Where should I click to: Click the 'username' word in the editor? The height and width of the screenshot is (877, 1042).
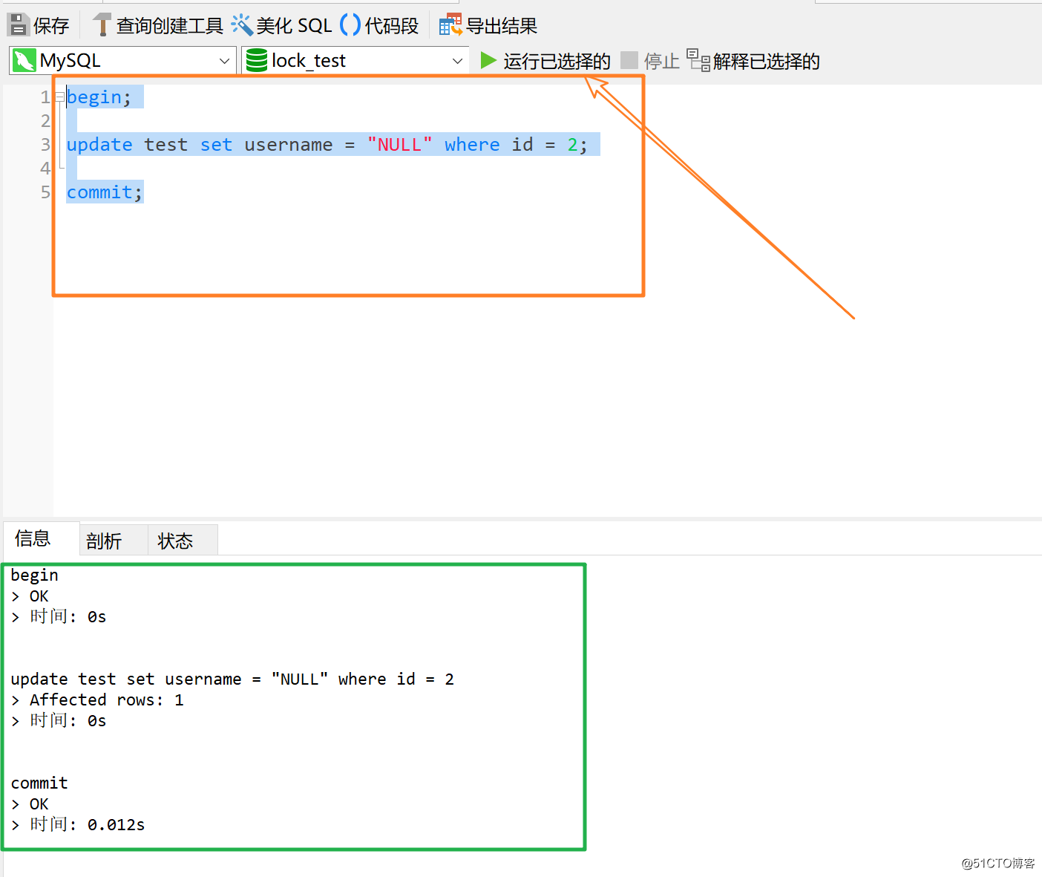[x=289, y=145]
